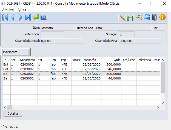Screen dimensions: 171x130
Task: Click the horizontal scrollbar right arrow
Action: pyautogui.click(x=158, y=108)
